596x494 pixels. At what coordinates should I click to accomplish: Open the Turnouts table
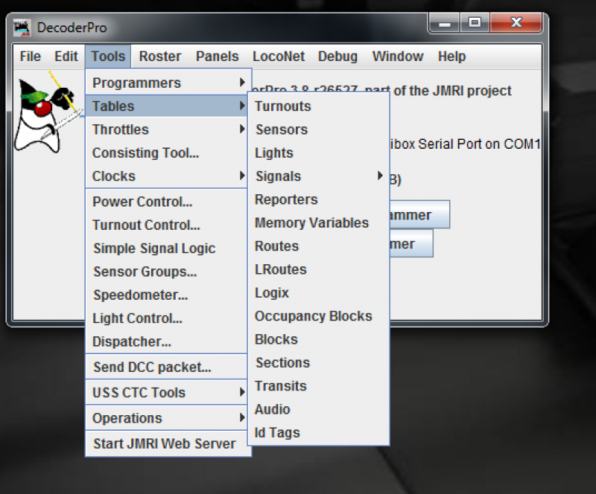(319, 106)
